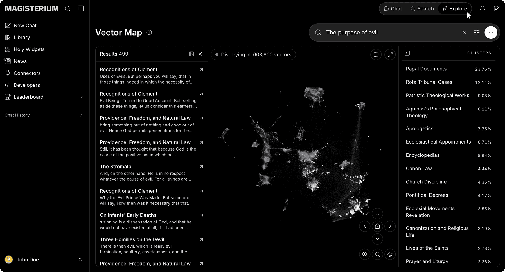Click the search icon beside the Magisterium logo
The image size is (505, 272).
coord(67,8)
